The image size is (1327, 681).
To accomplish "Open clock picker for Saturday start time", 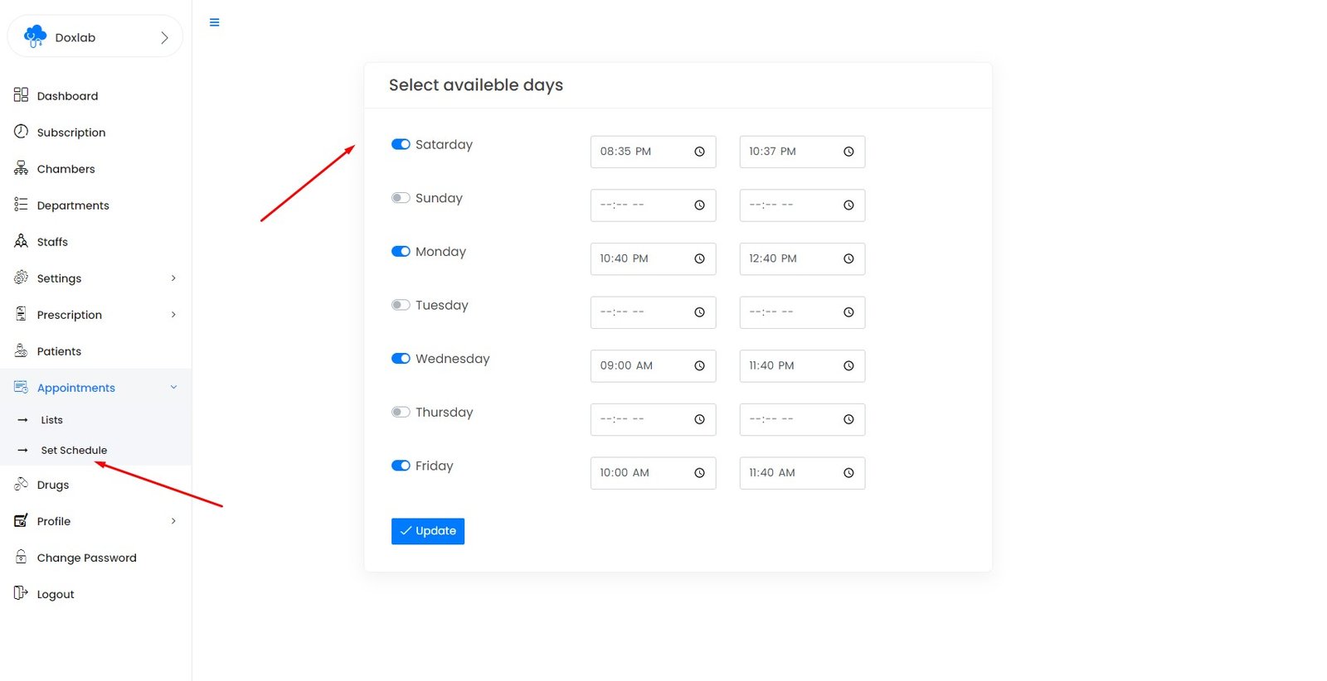I will [x=699, y=152].
